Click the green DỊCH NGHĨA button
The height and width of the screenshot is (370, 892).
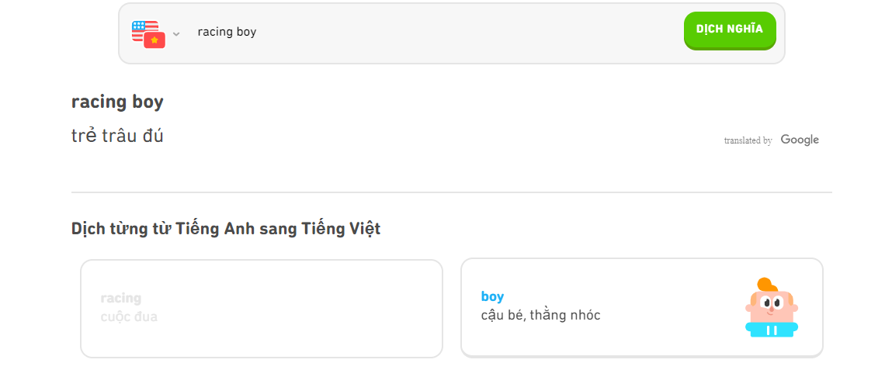point(729,30)
